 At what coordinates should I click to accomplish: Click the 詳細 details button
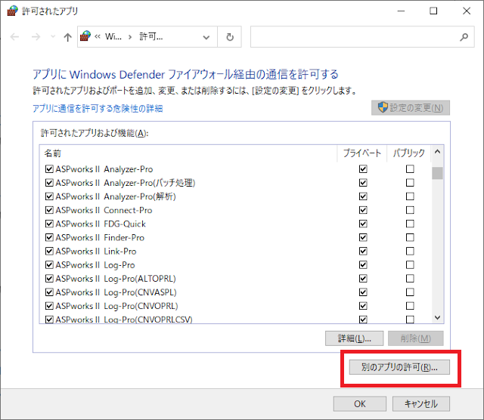coord(354,338)
